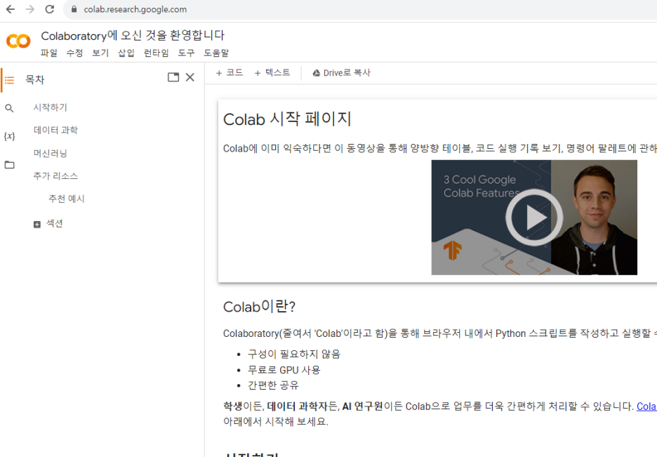Click the 구성이 필요하지 않음 bullet
The width and height of the screenshot is (657, 457).
click(x=294, y=355)
